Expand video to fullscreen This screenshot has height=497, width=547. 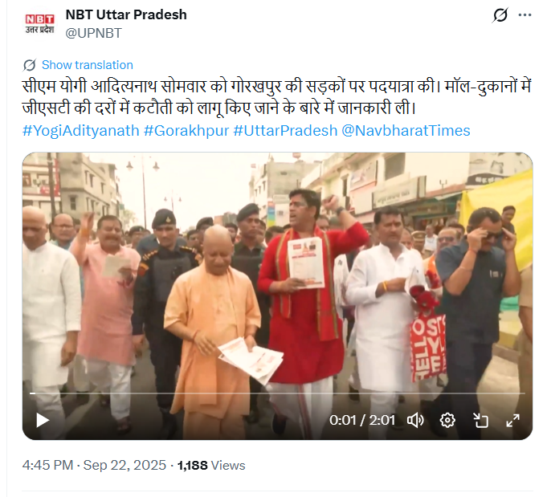(512, 420)
